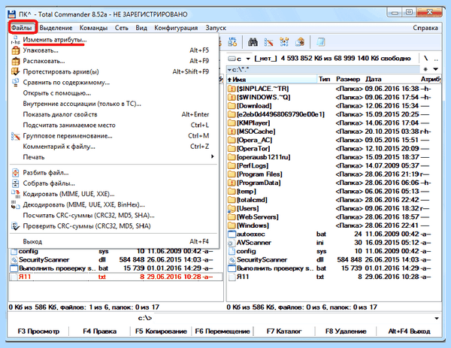
Task: Click the root directory backslash button
Action: pos(426,59)
